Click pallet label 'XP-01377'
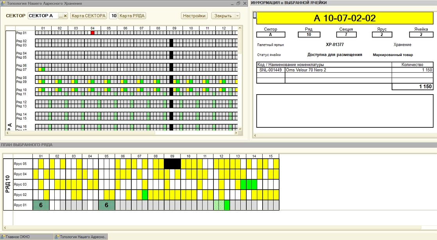Viewport: 437px width, 240px height. [x=335, y=45]
